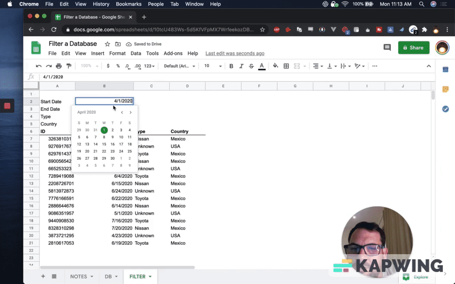Open the Calendar side panel icon
The image size is (455, 284).
coord(445,70)
